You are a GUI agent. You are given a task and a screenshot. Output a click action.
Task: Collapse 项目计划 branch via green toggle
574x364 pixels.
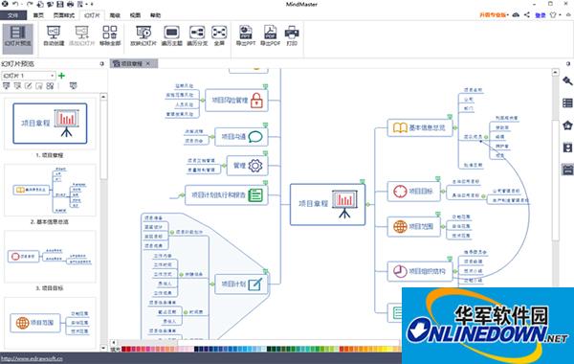212,284
